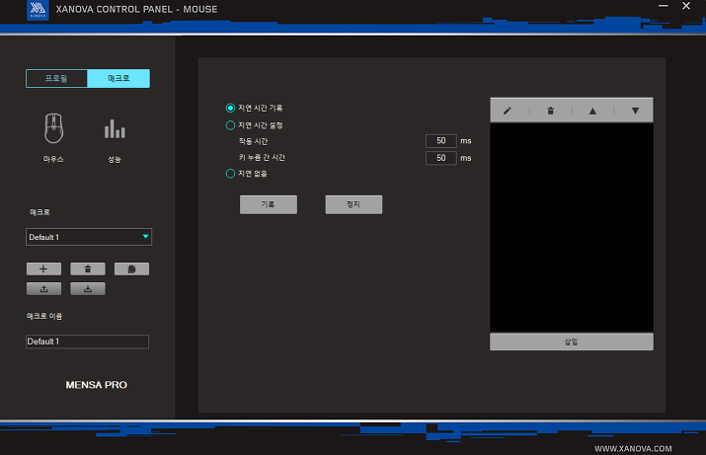Screen dimensions: 706x455
Task: Copy the macro with duplicate icon button
Action: [131, 268]
